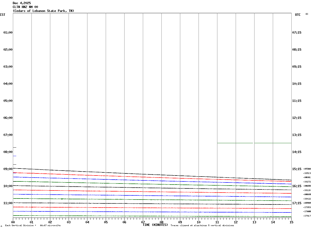Image resolution: width=312 pixels, height=229 pixels.
Task: Pick the '15:15' UTC time label
Action: click(x=297, y=169)
